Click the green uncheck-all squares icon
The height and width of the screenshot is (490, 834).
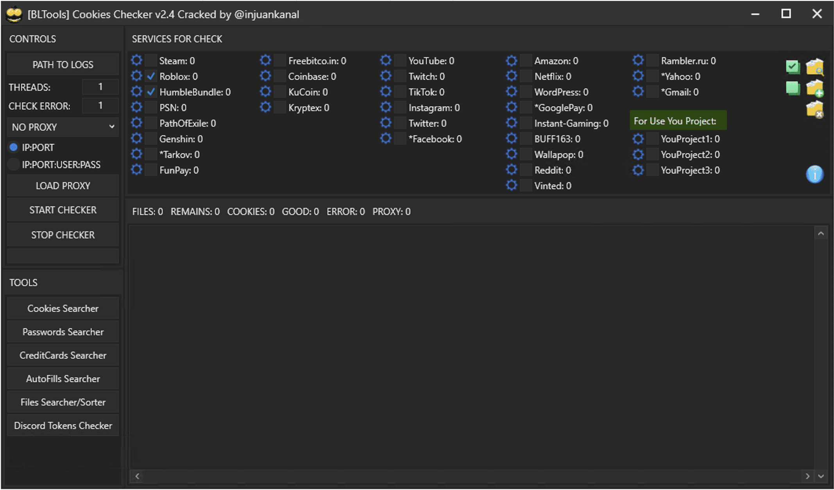coord(792,88)
